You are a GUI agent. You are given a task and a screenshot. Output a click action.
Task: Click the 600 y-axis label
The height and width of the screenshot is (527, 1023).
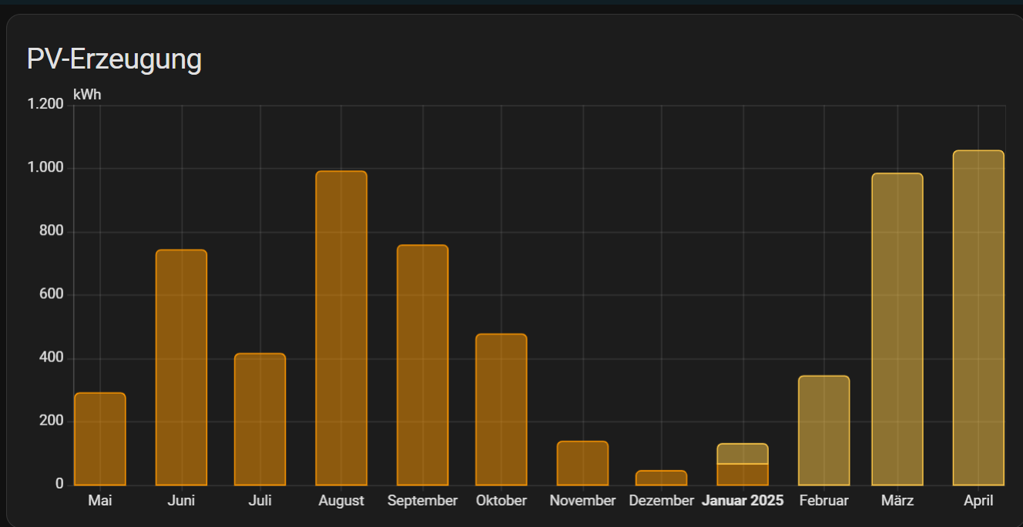coord(52,294)
